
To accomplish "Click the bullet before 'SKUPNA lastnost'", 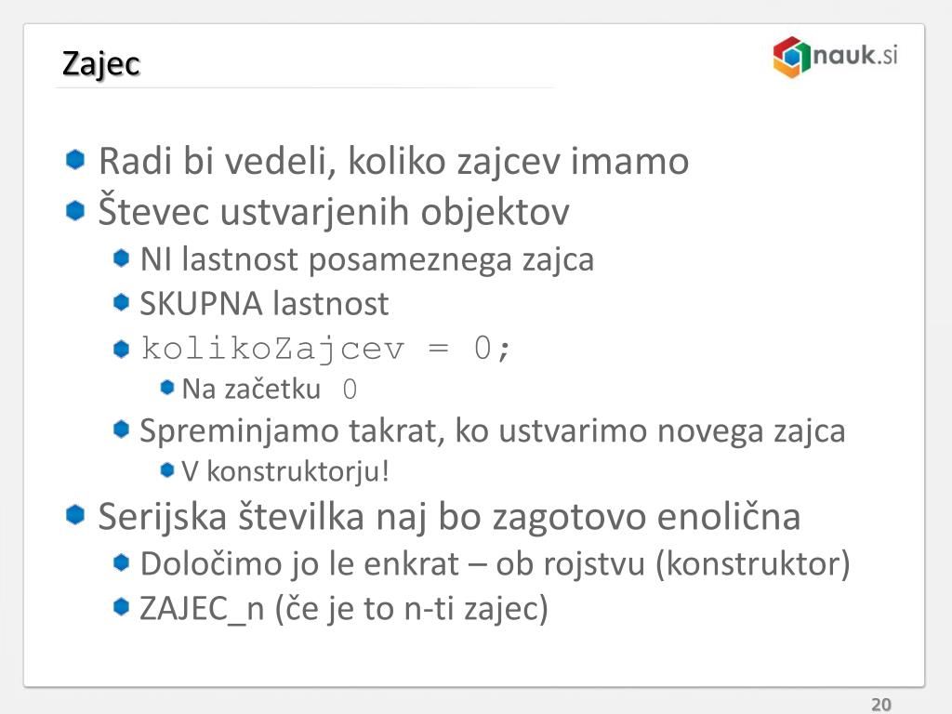I will coord(122,302).
